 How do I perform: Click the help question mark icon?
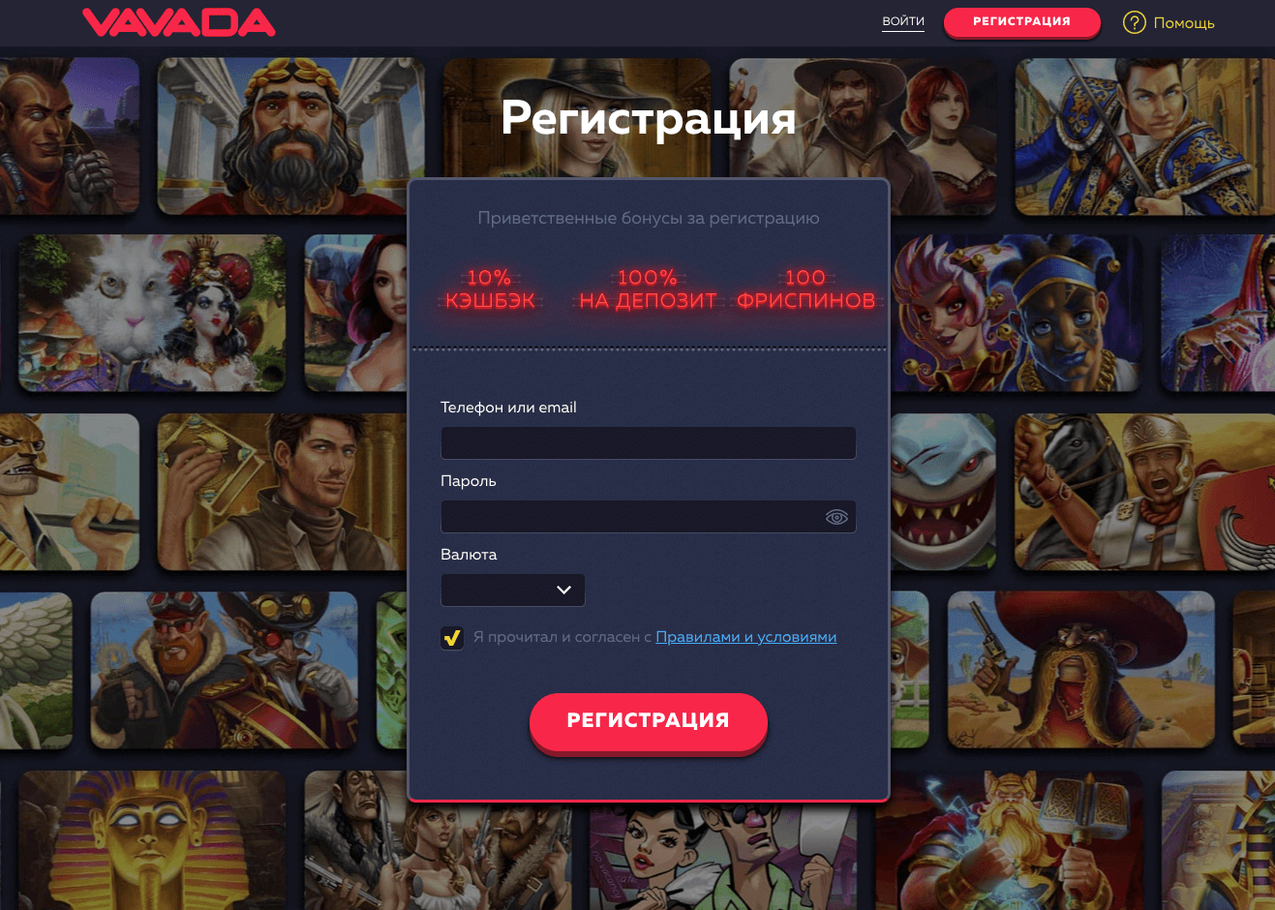(x=1134, y=22)
